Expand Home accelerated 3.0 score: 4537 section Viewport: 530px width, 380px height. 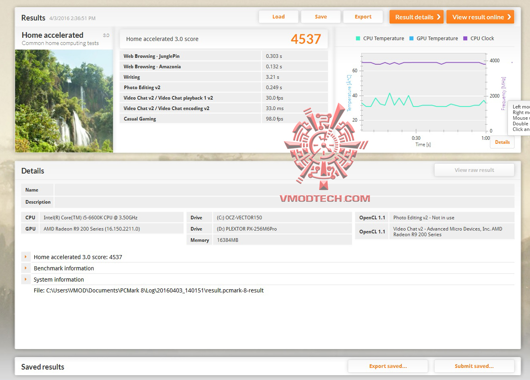click(26, 257)
